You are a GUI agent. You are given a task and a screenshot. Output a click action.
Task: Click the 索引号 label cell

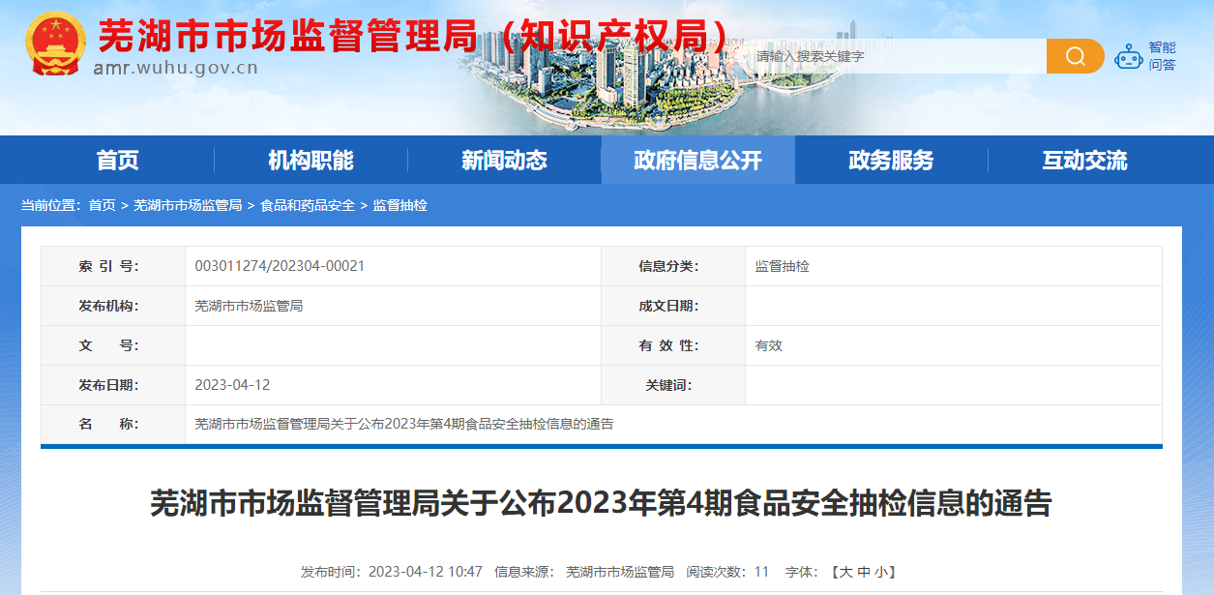pos(113,266)
